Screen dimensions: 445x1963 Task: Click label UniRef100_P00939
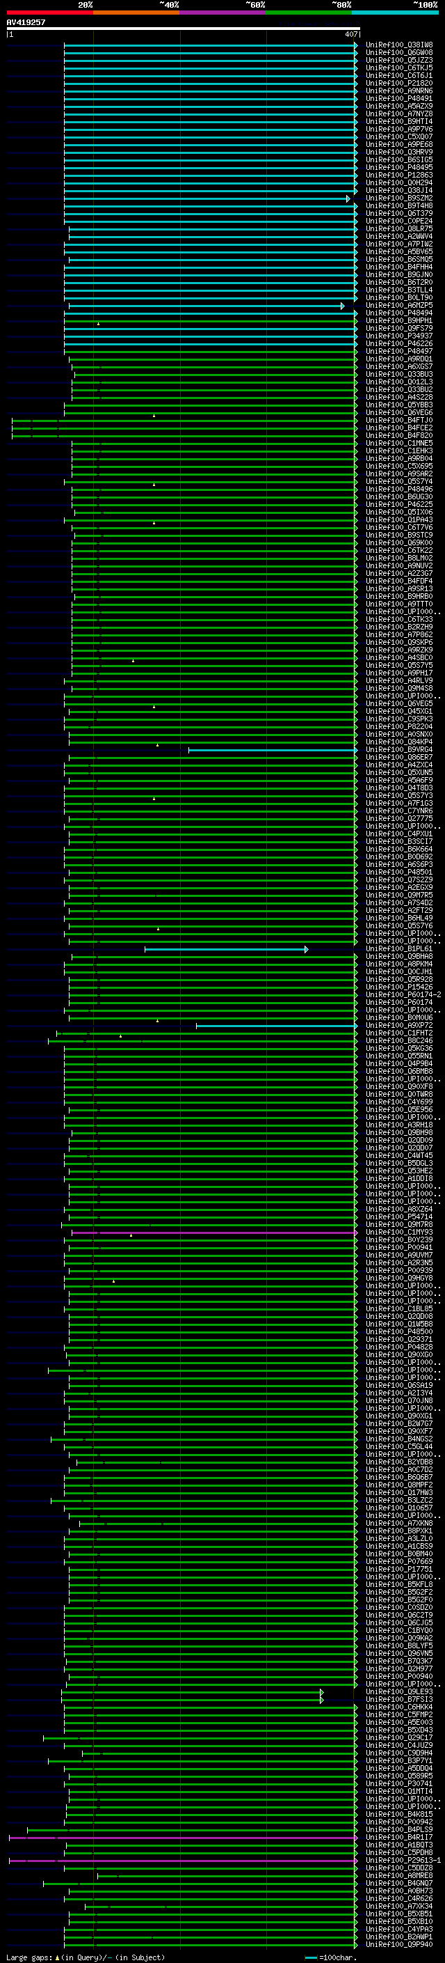pos(399,1271)
